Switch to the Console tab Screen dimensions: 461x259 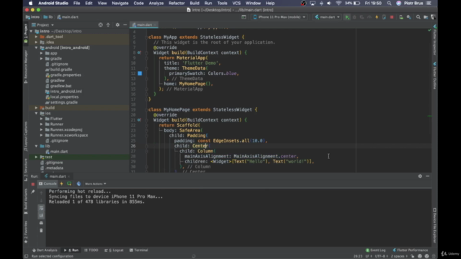coord(48,183)
